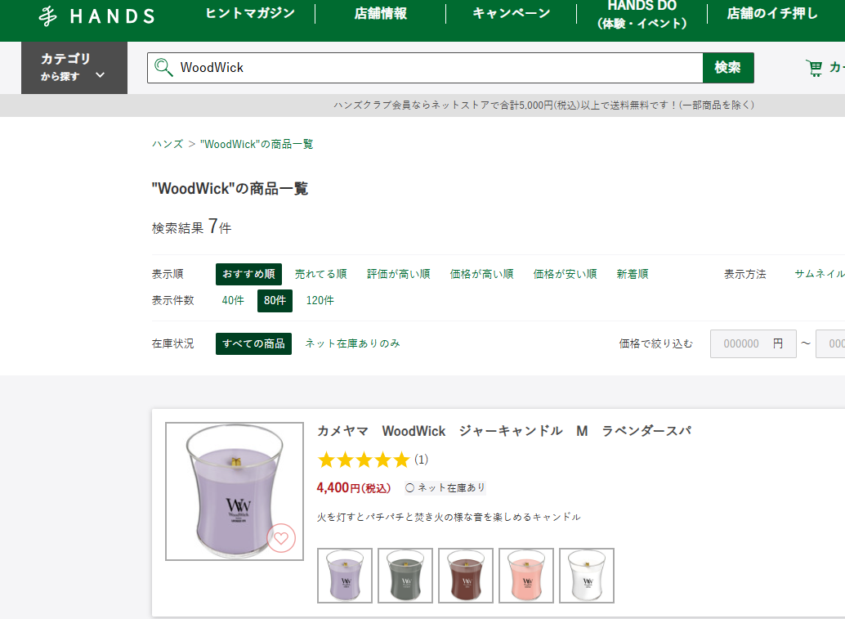Select the dark gray candle variant
This screenshot has width=845, height=619.
coord(405,576)
